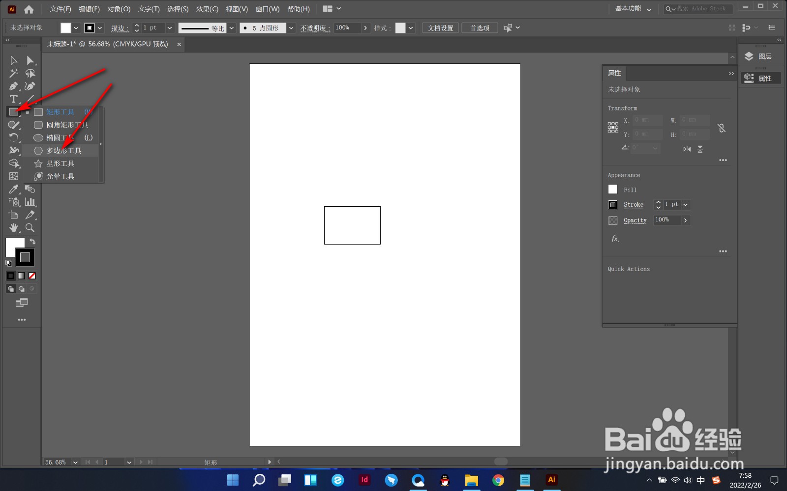Pick the Lasso tool
This screenshot has width=787, height=491.
coord(30,74)
